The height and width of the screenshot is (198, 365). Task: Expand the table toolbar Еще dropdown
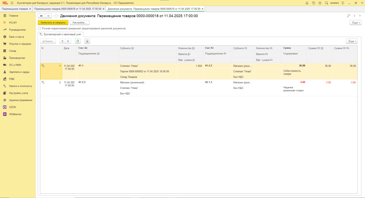click(x=351, y=41)
